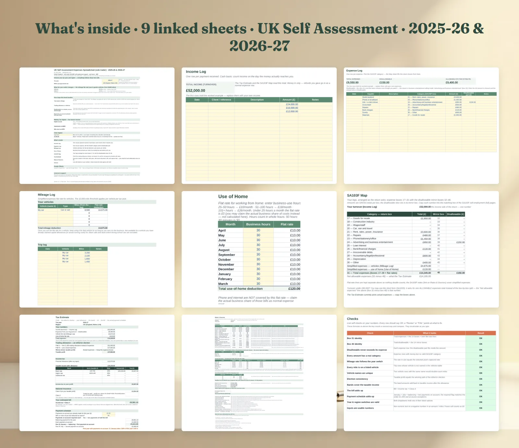This screenshot has height=448, width=519.
Task: Select the 'Total use-of-home deduction' row
Action: (259, 289)
